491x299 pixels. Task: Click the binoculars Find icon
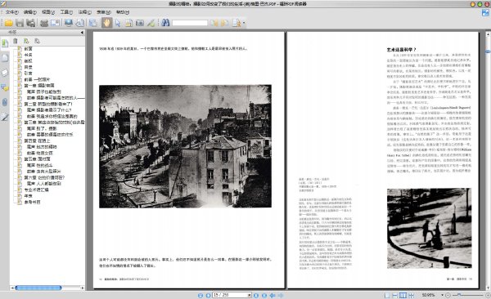click(x=165, y=23)
